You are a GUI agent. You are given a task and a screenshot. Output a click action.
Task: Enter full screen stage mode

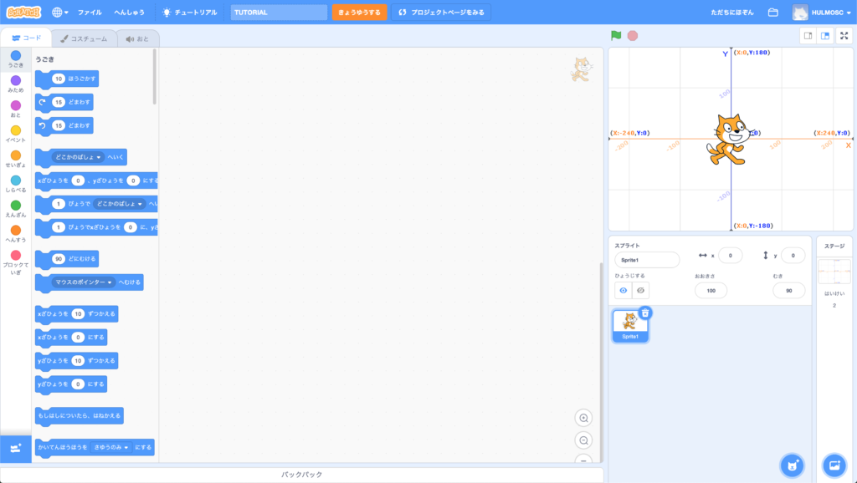tap(843, 36)
